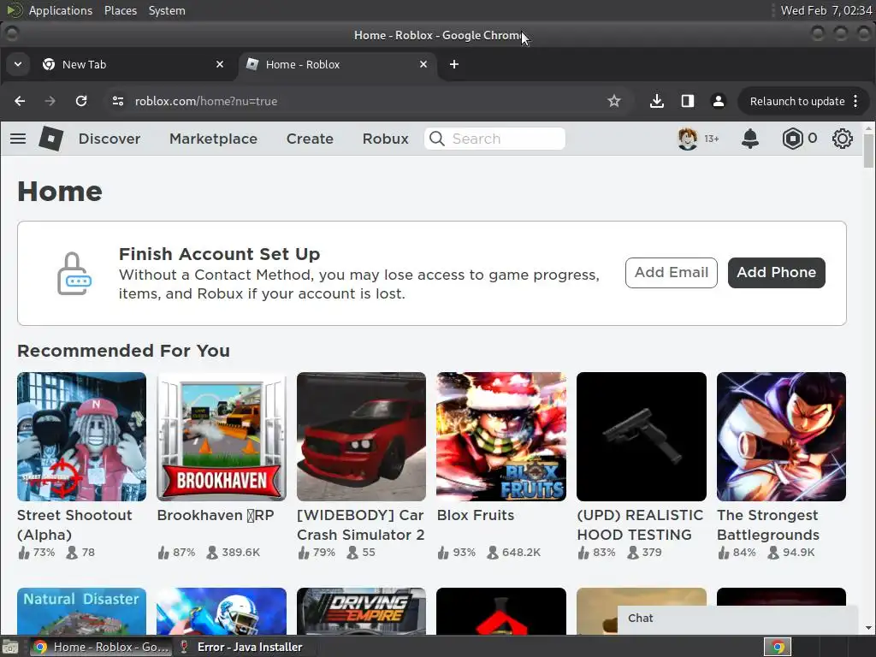Open the Create page
This screenshot has height=657, width=876.
[x=310, y=139]
